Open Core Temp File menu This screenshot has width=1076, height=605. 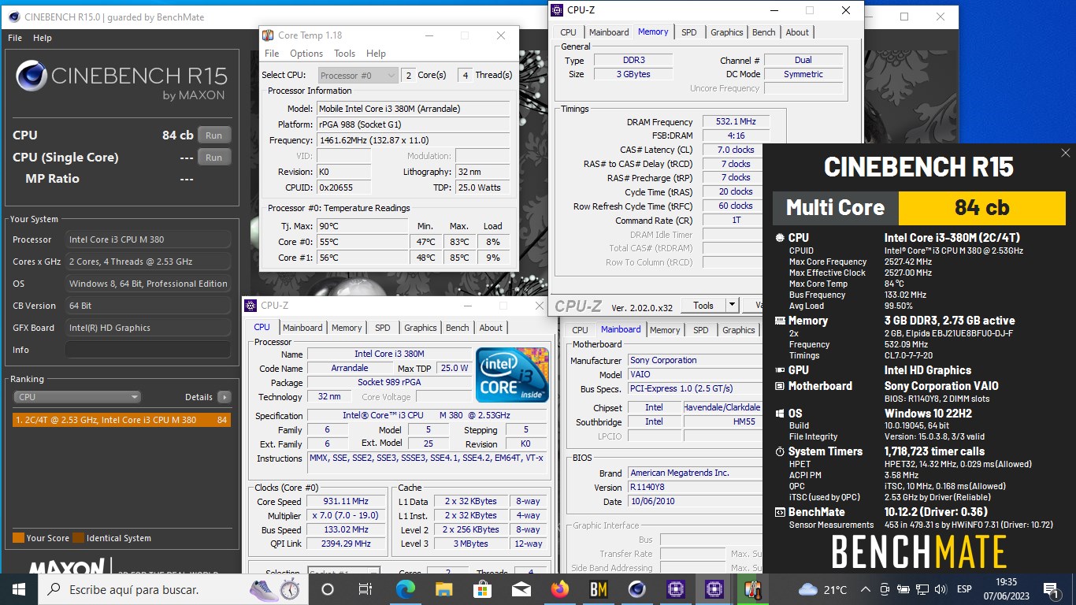pos(272,54)
